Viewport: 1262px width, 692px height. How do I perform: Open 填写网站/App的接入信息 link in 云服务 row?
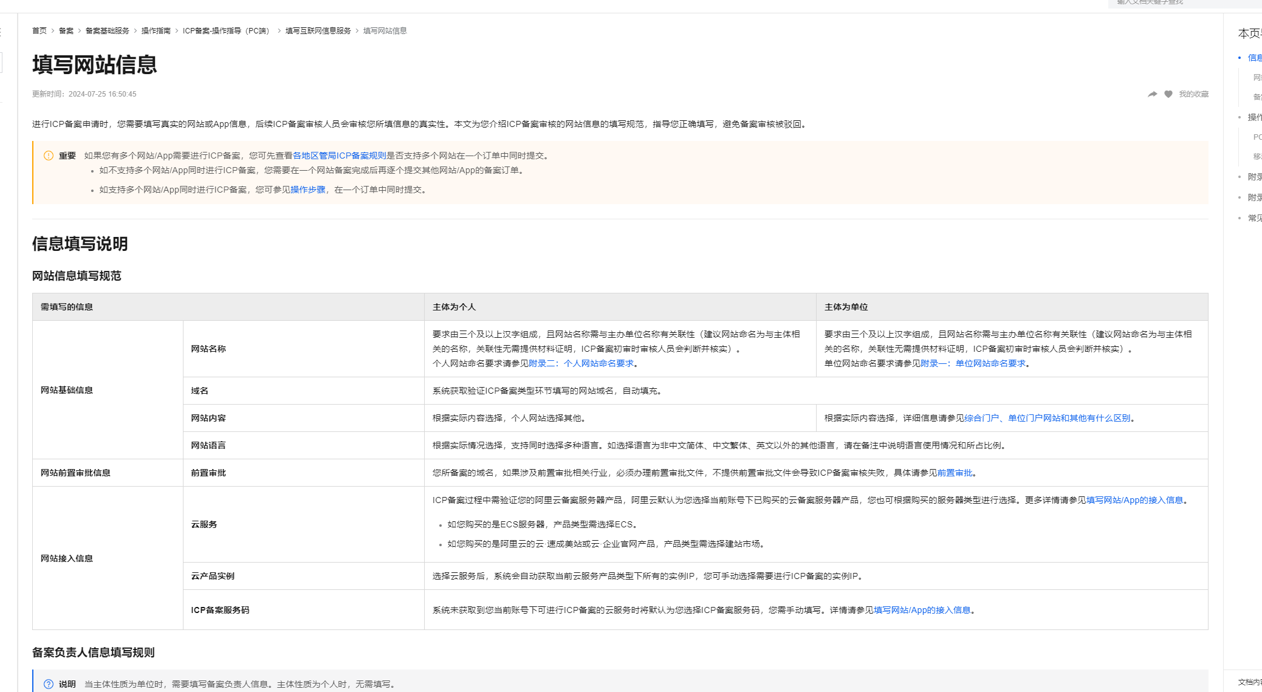(1134, 500)
